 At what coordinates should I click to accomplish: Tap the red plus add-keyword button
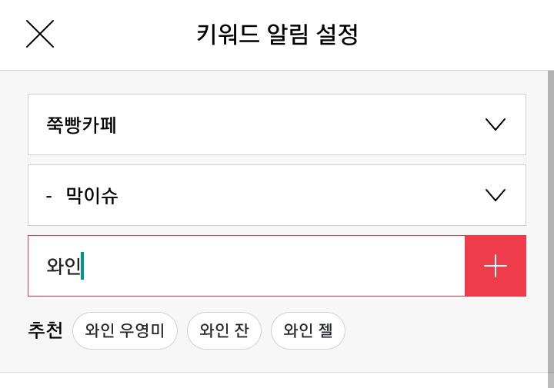point(496,266)
